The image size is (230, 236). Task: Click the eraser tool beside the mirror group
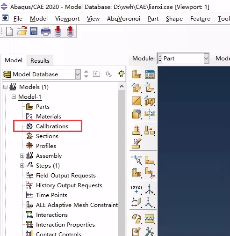click(137, 143)
